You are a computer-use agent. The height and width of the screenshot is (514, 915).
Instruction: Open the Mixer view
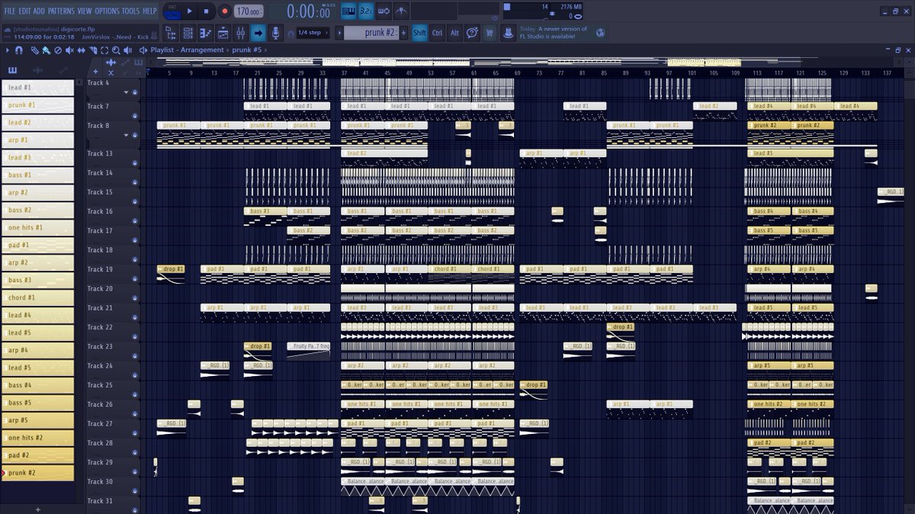(241, 33)
